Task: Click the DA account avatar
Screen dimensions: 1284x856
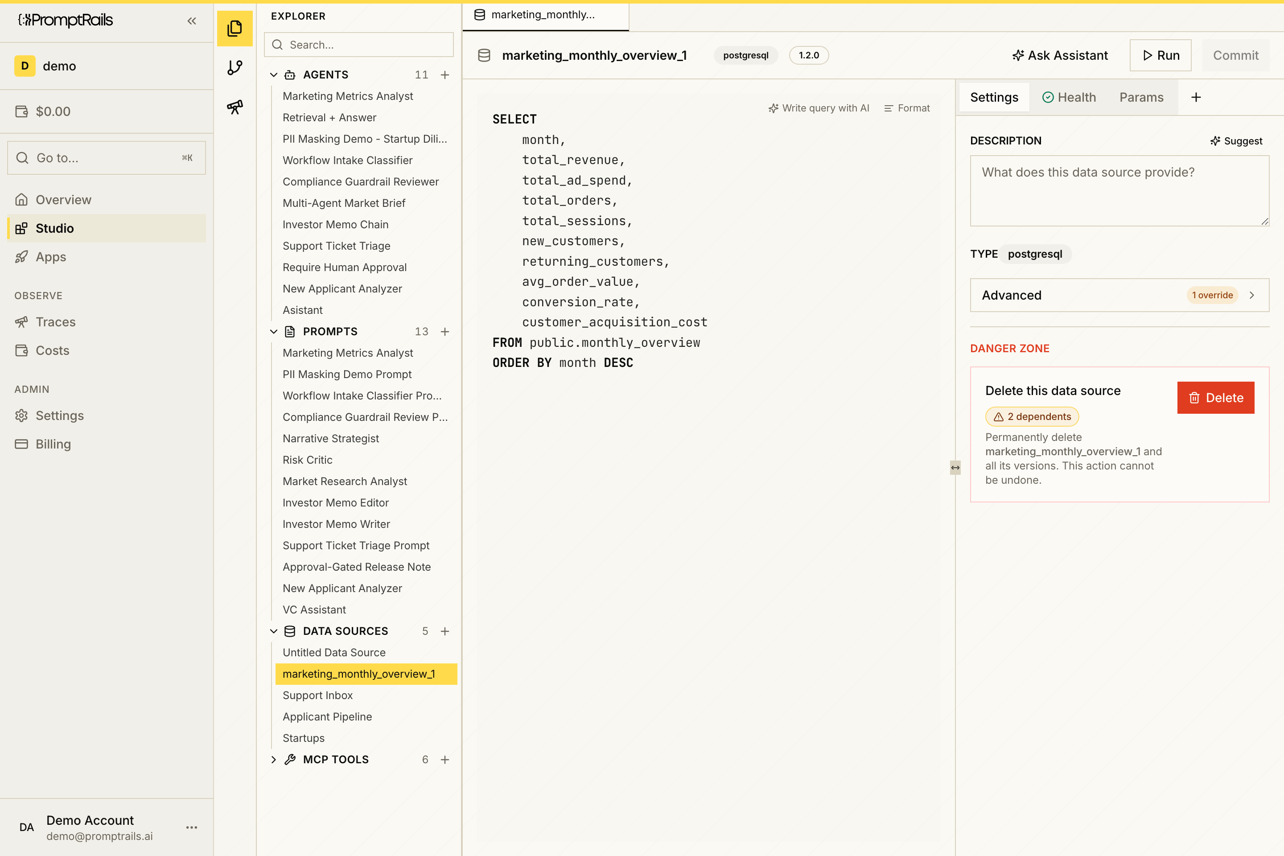Action: coord(26,827)
